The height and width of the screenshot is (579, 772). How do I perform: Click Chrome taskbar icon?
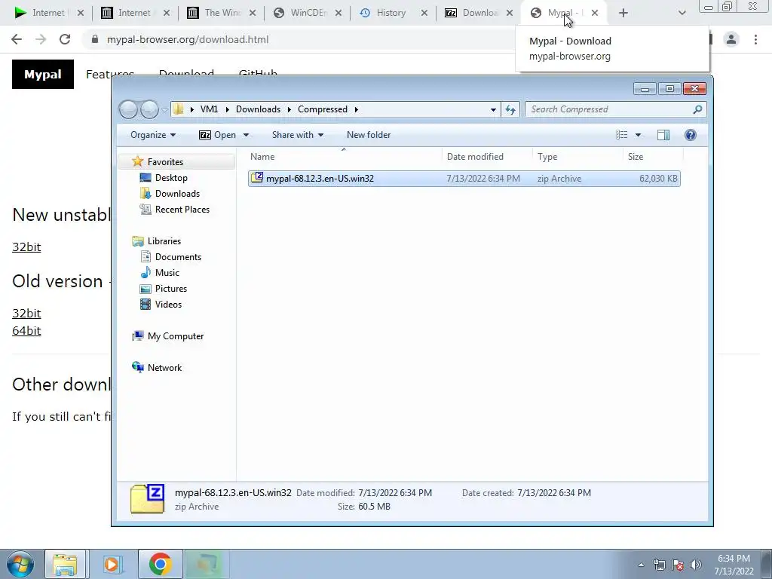(160, 564)
